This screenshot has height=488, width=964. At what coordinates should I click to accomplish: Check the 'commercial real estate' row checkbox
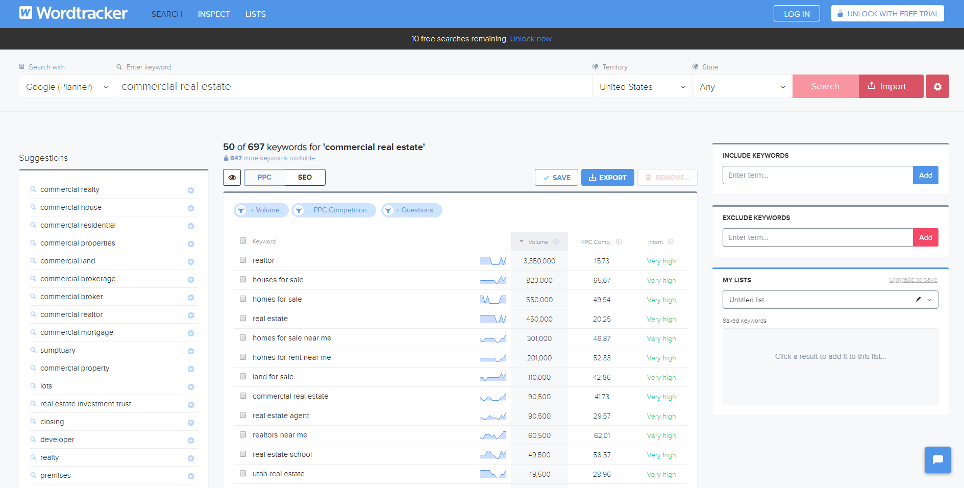click(243, 396)
